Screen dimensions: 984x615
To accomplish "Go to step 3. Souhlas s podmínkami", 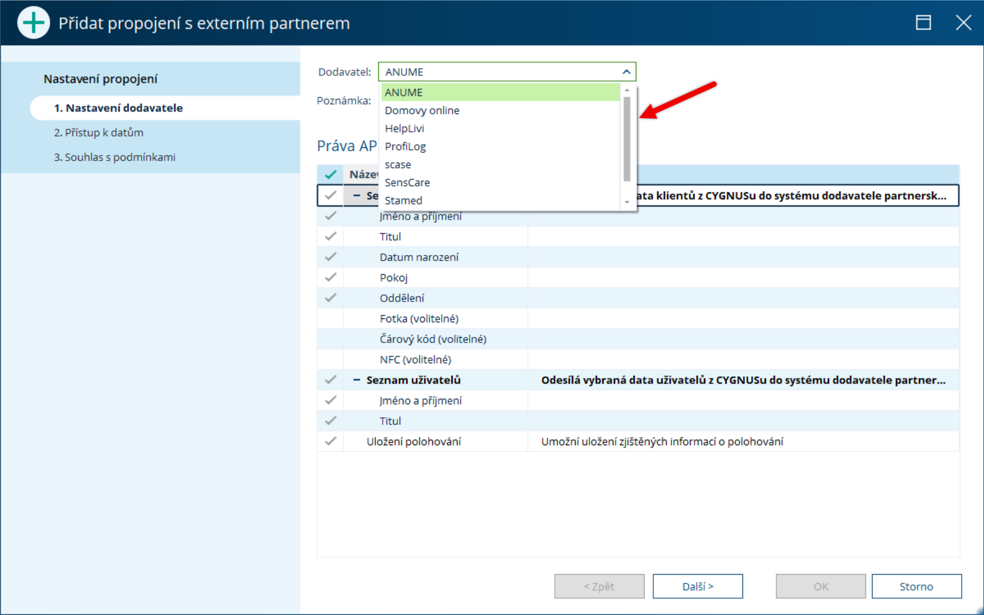I will coord(115,157).
